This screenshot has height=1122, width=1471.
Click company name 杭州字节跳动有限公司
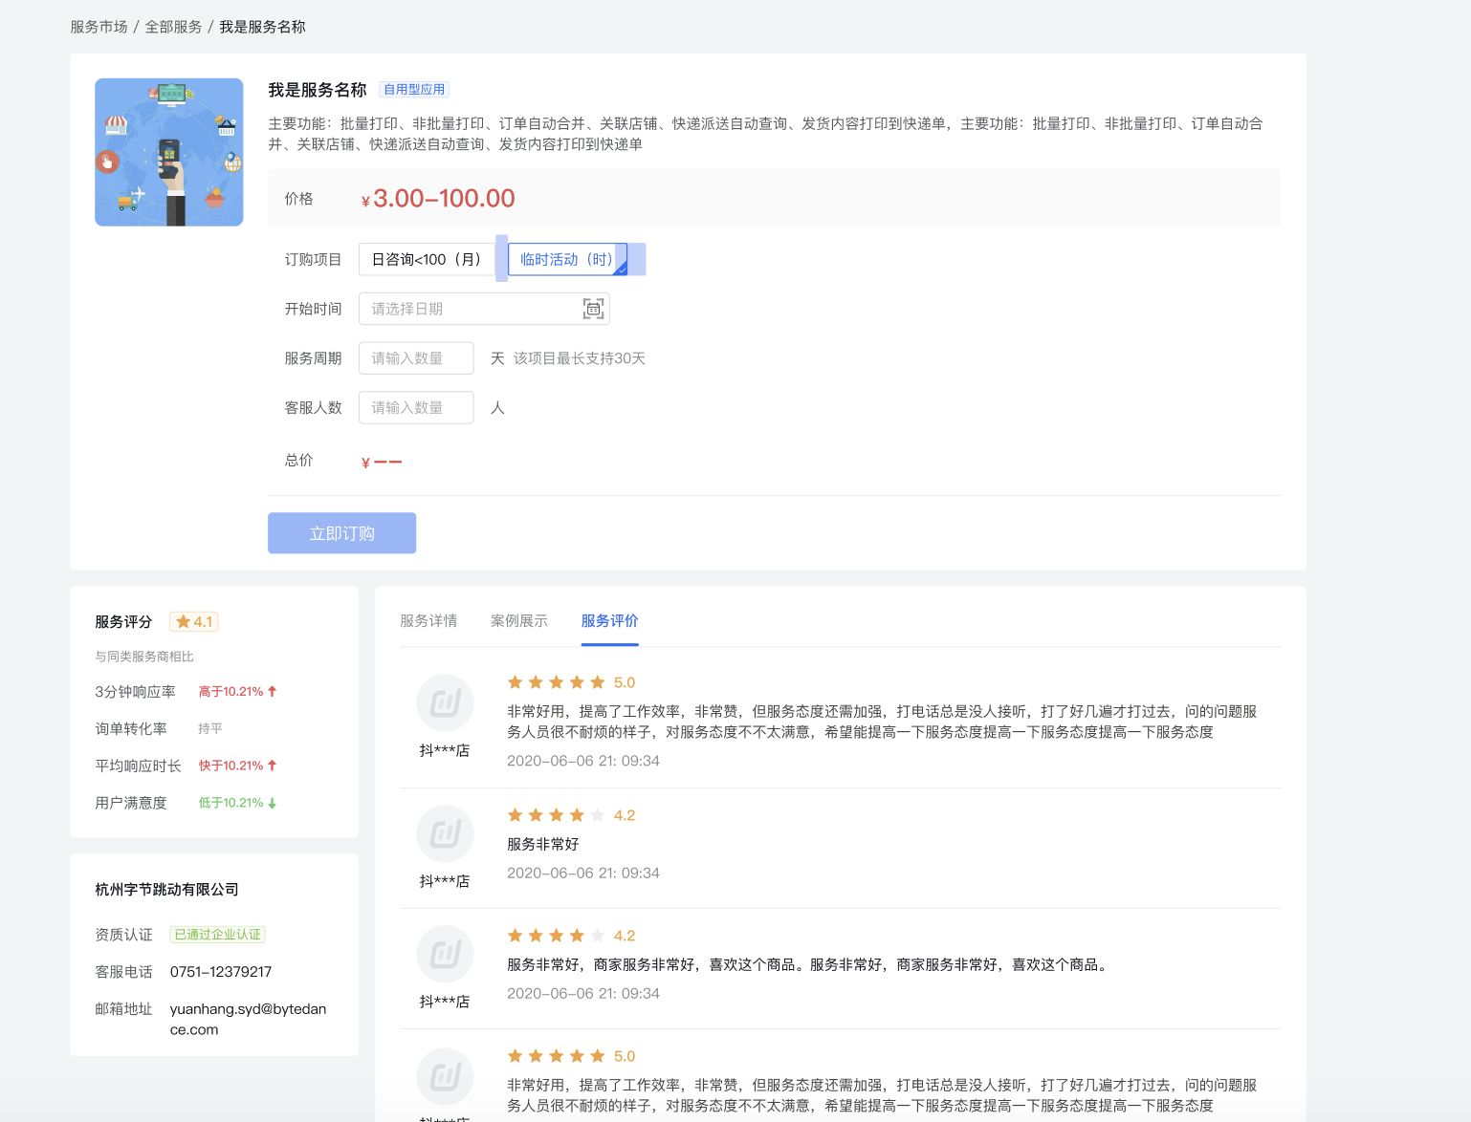pos(166,890)
